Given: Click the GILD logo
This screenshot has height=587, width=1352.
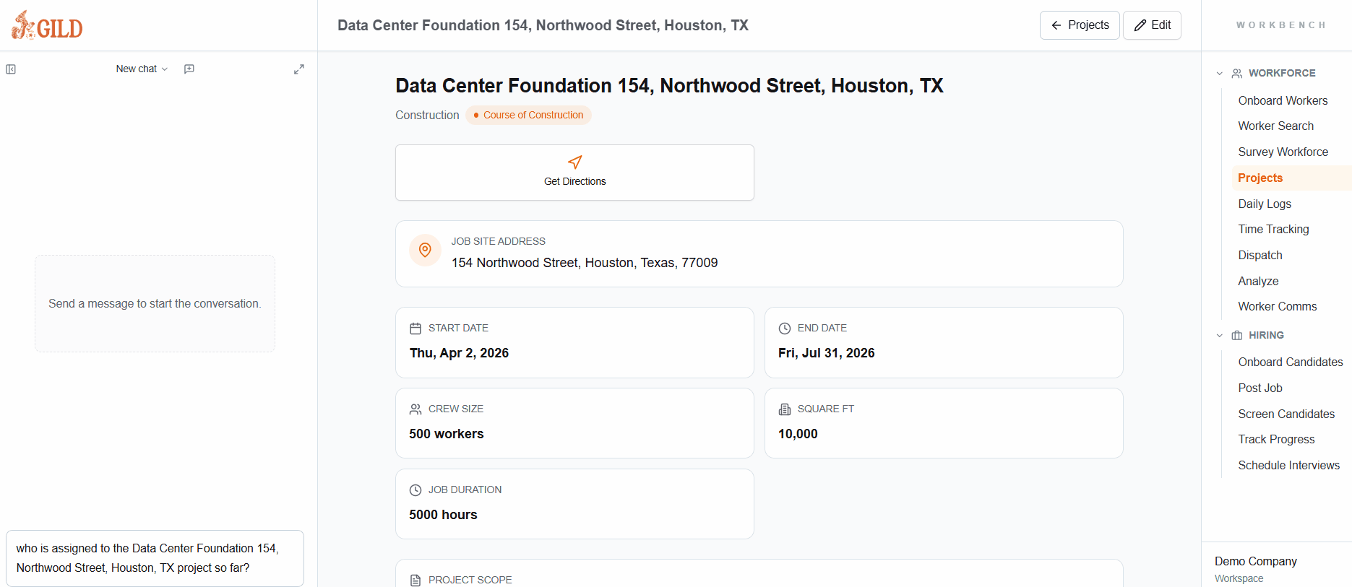Looking at the screenshot, I should tap(46, 25).
